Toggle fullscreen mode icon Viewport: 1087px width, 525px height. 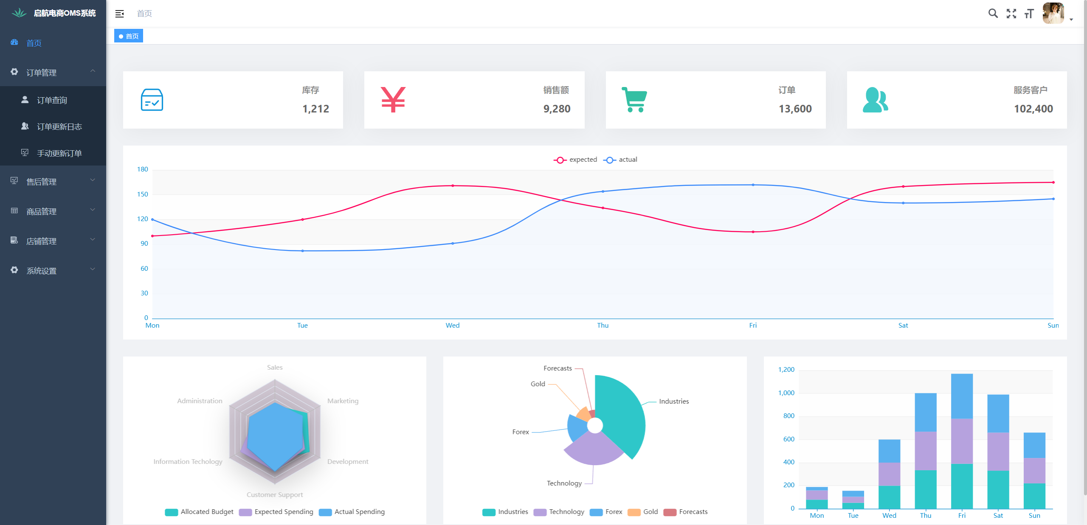[1011, 14]
